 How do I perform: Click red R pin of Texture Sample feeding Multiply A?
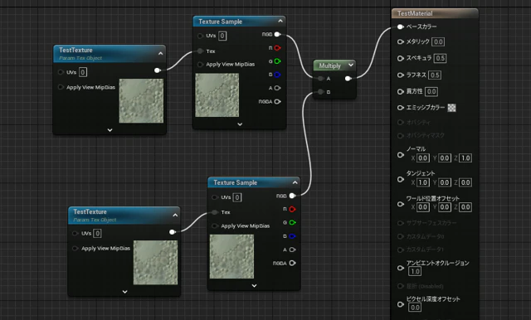pos(277,48)
